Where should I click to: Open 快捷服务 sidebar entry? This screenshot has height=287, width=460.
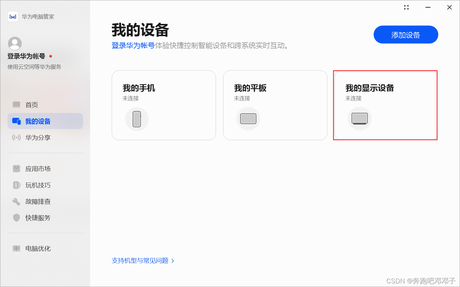(45, 218)
